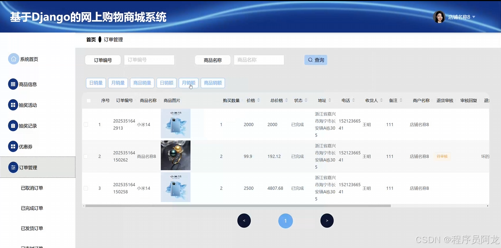Click the 商品销量 chart button

[142, 83]
